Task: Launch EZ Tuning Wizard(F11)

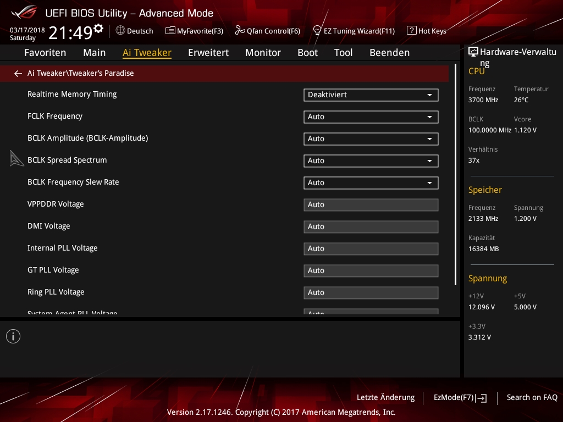Action: (354, 31)
